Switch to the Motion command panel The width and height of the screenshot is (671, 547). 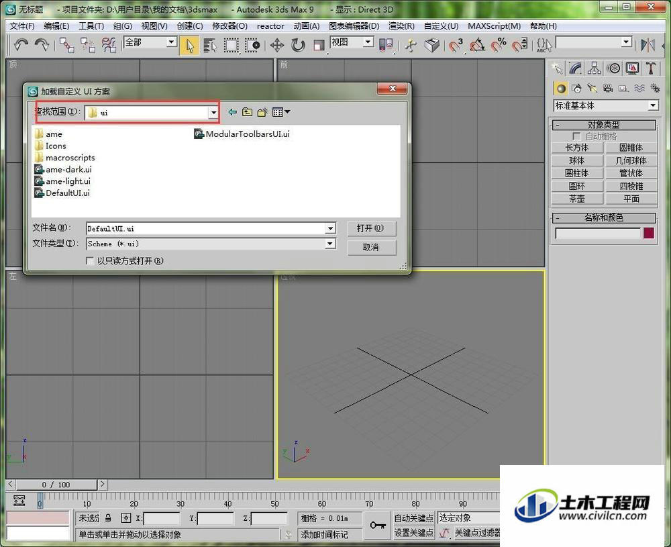[x=614, y=68]
